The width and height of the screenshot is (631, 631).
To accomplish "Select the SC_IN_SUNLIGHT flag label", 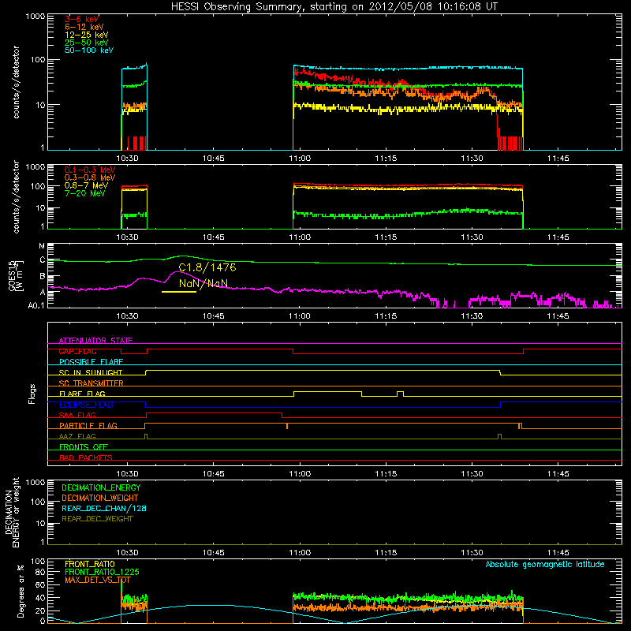I will coord(91,372).
